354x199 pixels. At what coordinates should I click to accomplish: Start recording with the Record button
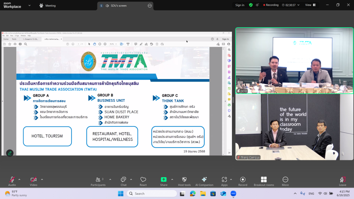pyautogui.click(x=243, y=180)
